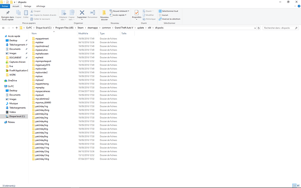The height and width of the screenshot is (188, 301).
Task: Click the refresh button by address bar
Action: 259,28
